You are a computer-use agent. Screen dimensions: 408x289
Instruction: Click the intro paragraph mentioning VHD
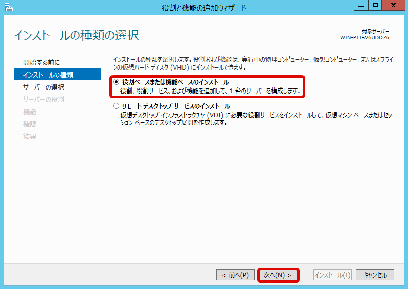253,63
